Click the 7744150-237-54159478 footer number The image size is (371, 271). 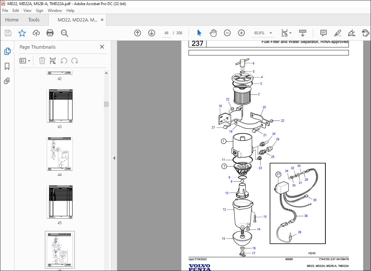(x=333, y=259)
